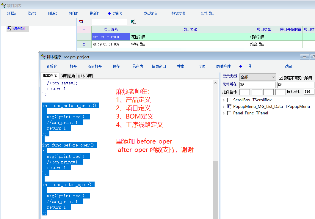
Task: Click the PopupMenu_MG_List_Data menu icon
Action: (229, 106)
